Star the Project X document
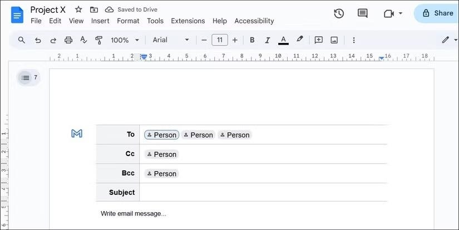The height and width of the screenshot is (230, 459). (x=78, y=9)
